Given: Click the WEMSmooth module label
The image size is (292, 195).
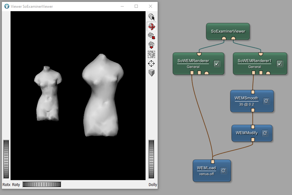Looking at the screenshot, I should [246, 98].
